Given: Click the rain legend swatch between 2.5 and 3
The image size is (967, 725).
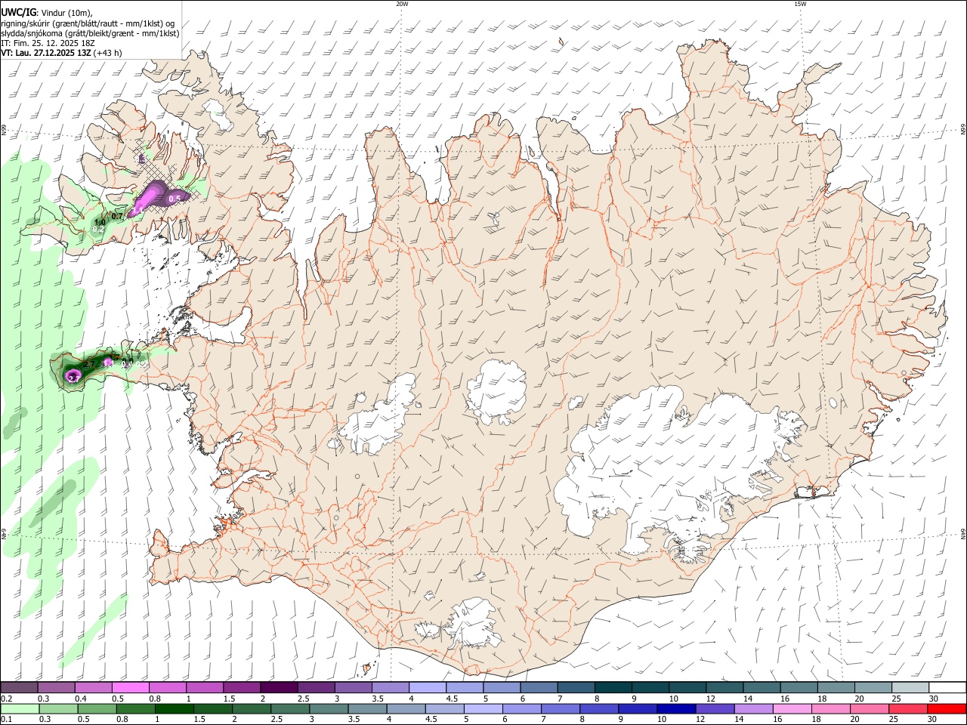Looking at the screenshot, I should tap(289, 708).
